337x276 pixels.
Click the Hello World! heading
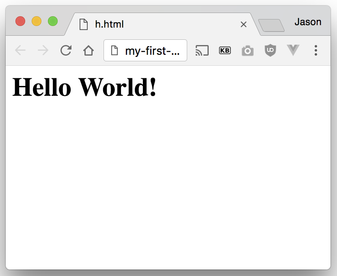[84, 87]
